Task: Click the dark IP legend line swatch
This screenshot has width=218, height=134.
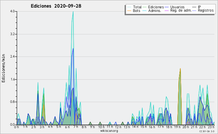Action: coord(194,7)
